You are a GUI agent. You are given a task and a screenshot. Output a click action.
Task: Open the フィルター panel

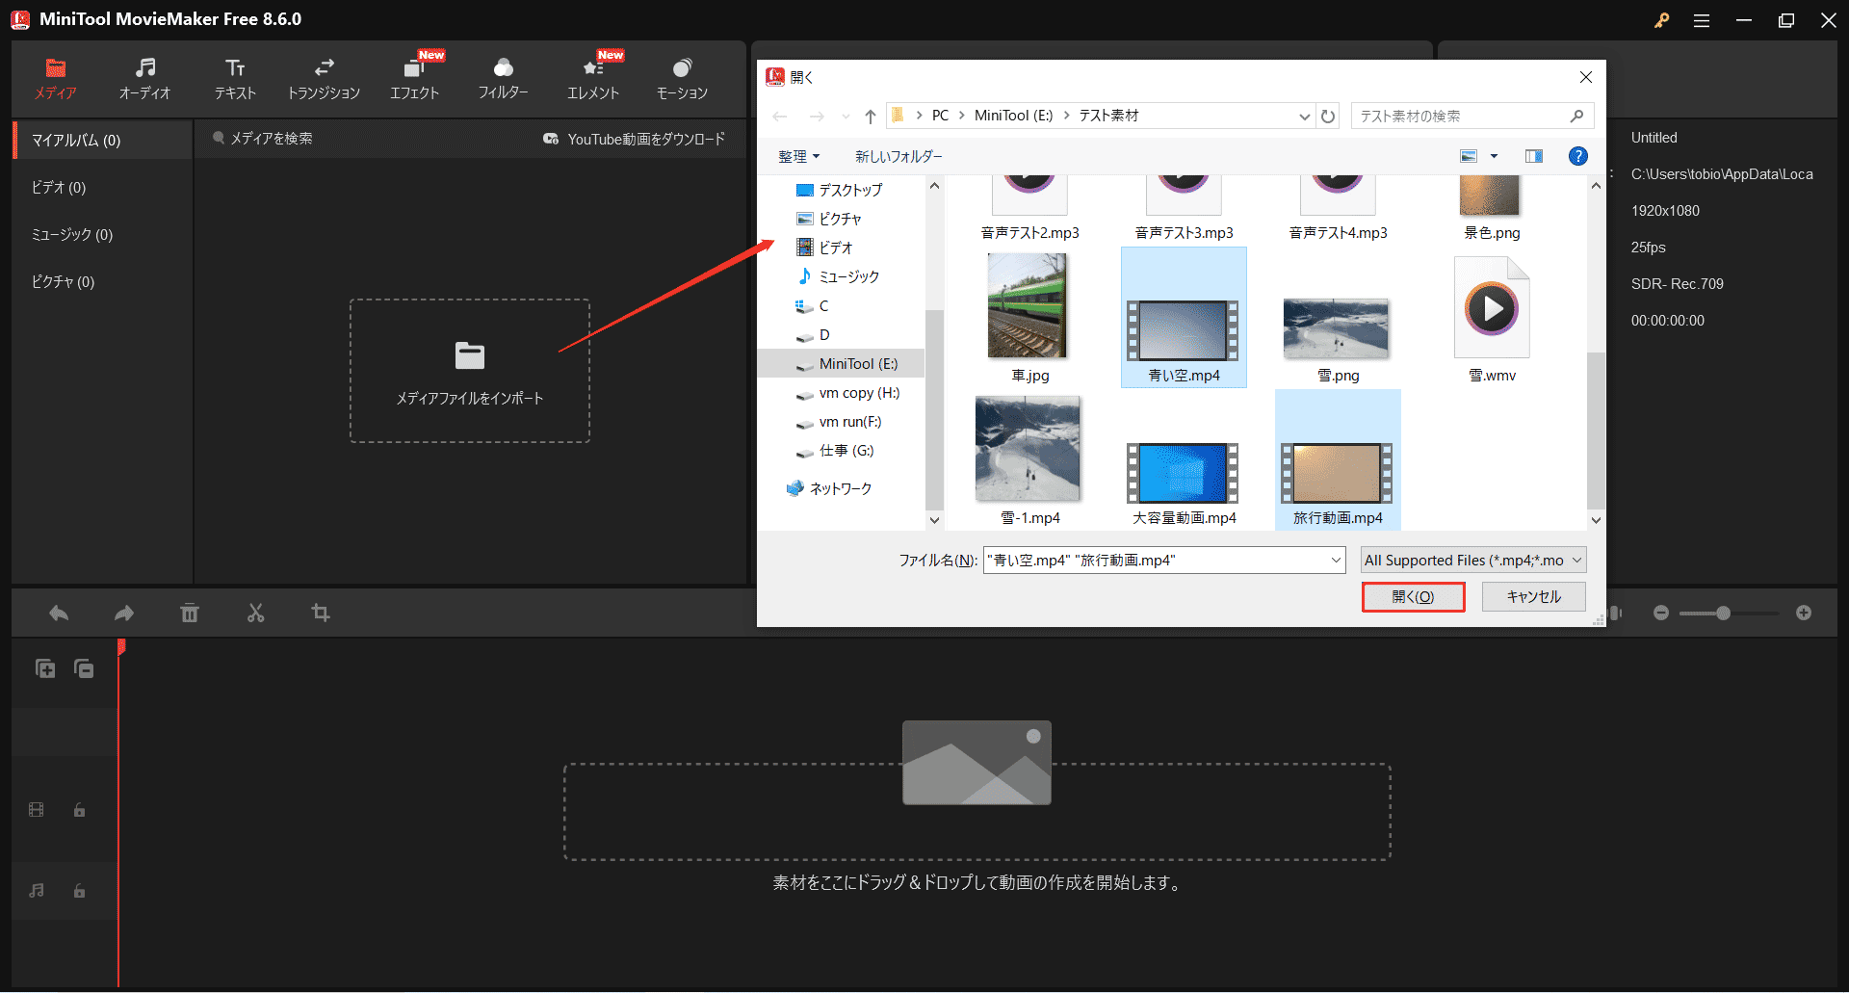coord(503,77)
